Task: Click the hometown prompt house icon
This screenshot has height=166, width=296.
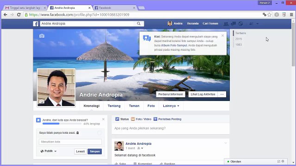Action: click(38, 120)
